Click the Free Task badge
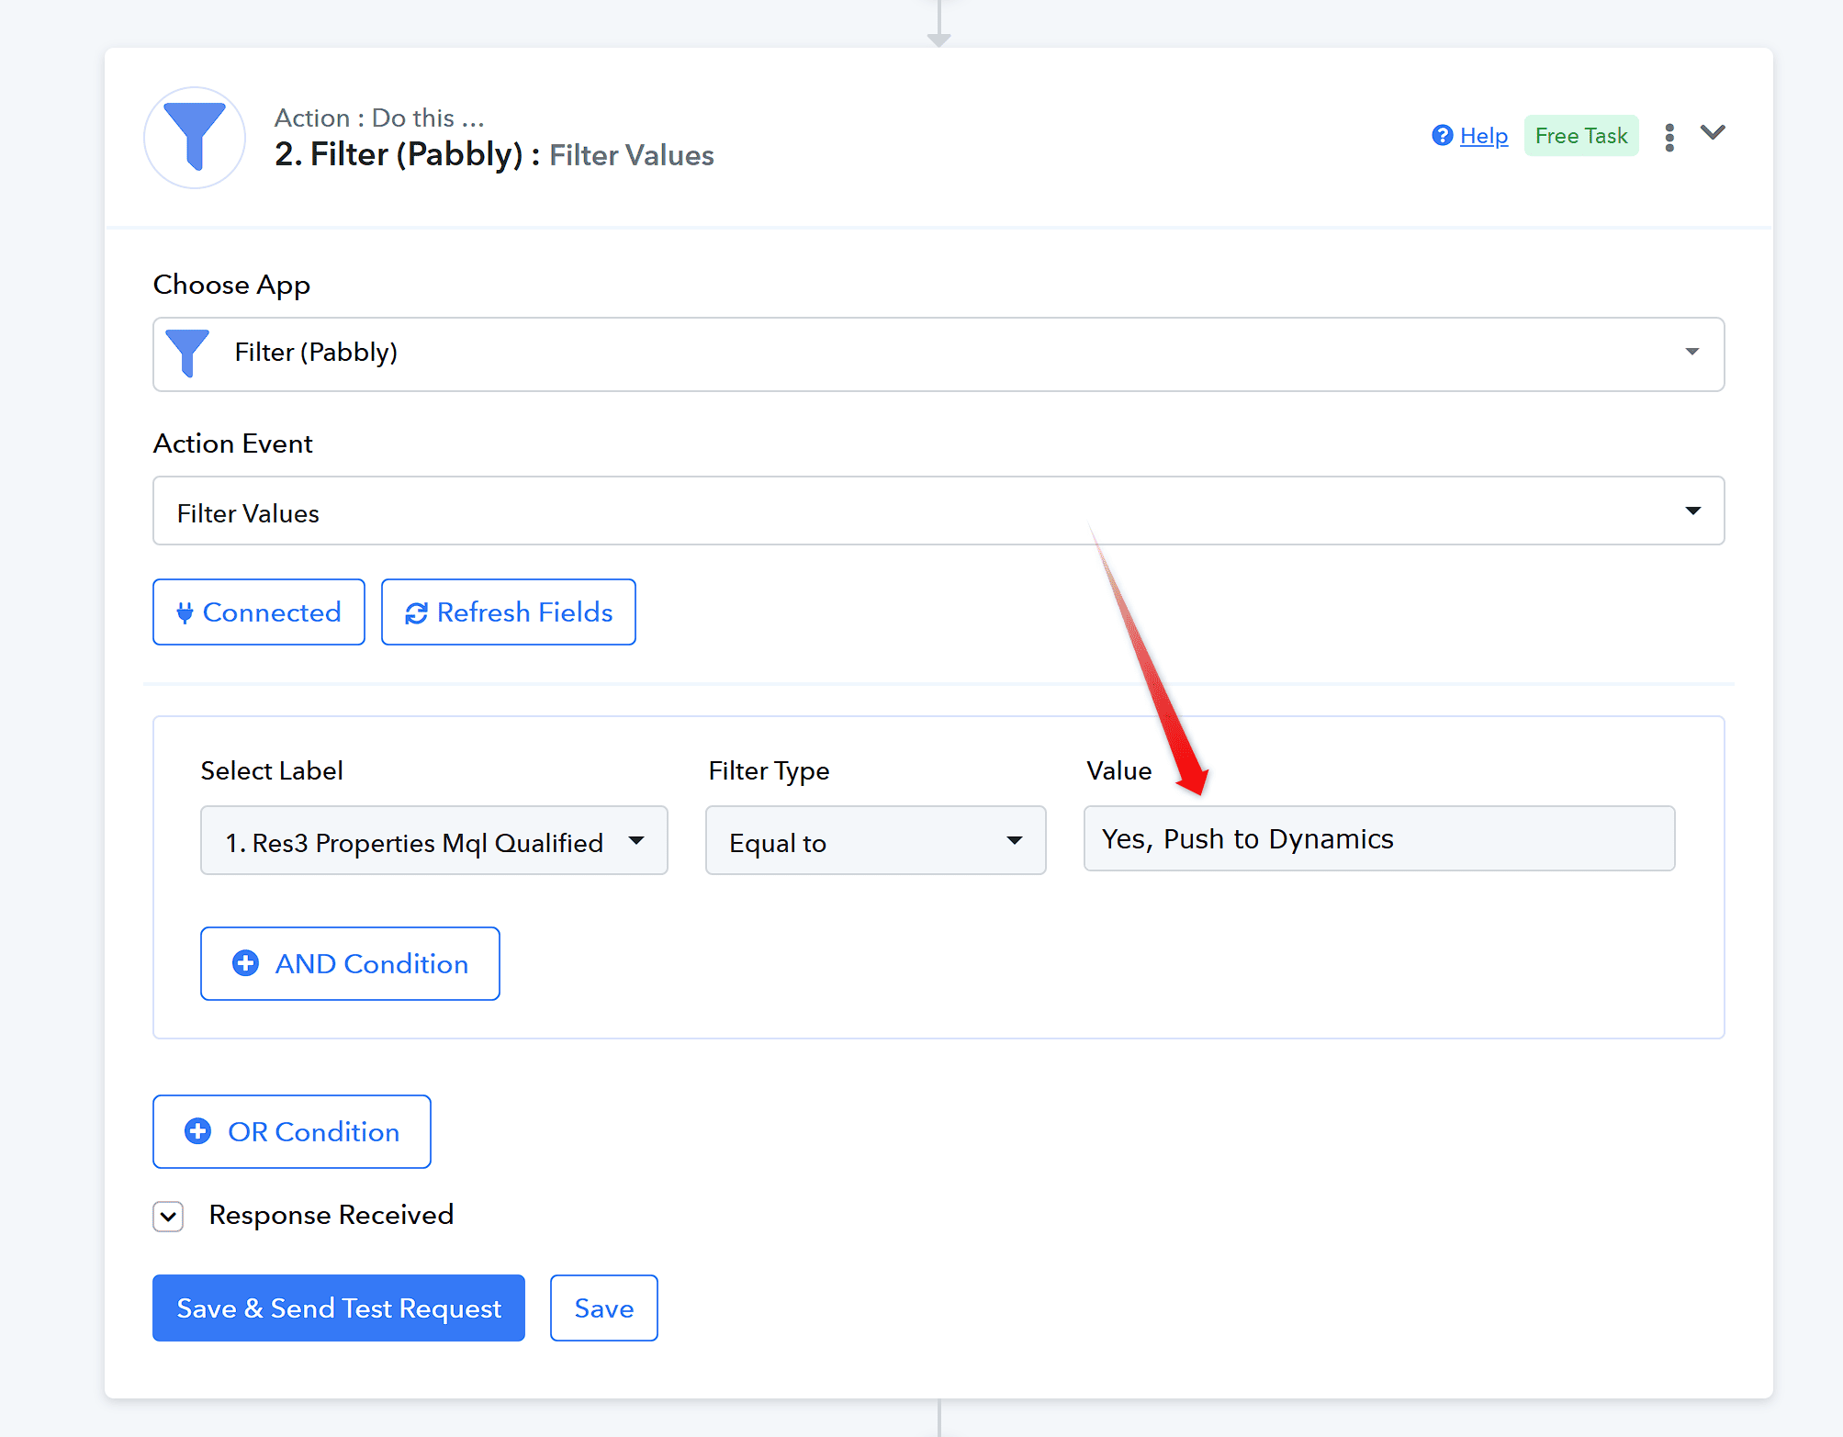 [x=1581, y=136]
